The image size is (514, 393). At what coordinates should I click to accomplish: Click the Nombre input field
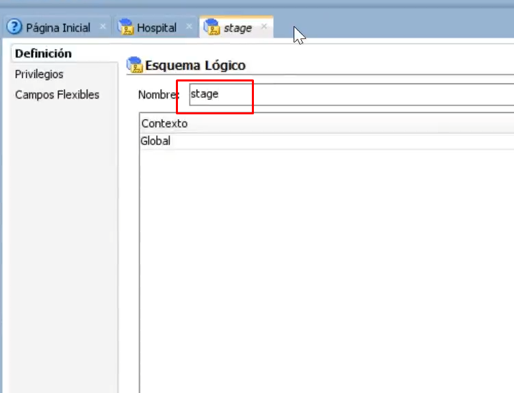(x=351, y=94)
